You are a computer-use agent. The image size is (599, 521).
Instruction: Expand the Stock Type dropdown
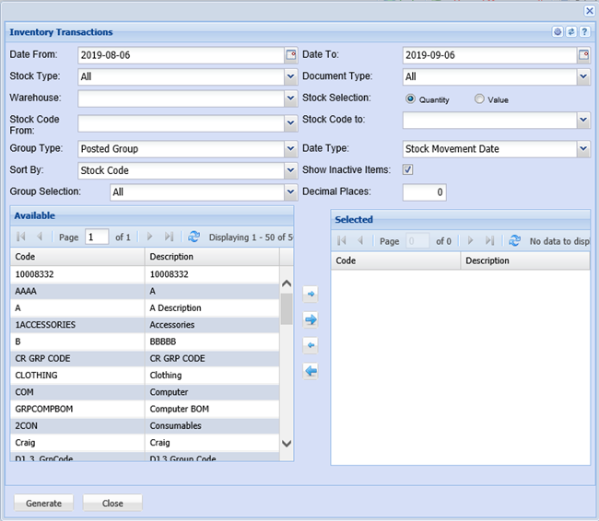tap(289, 77)
